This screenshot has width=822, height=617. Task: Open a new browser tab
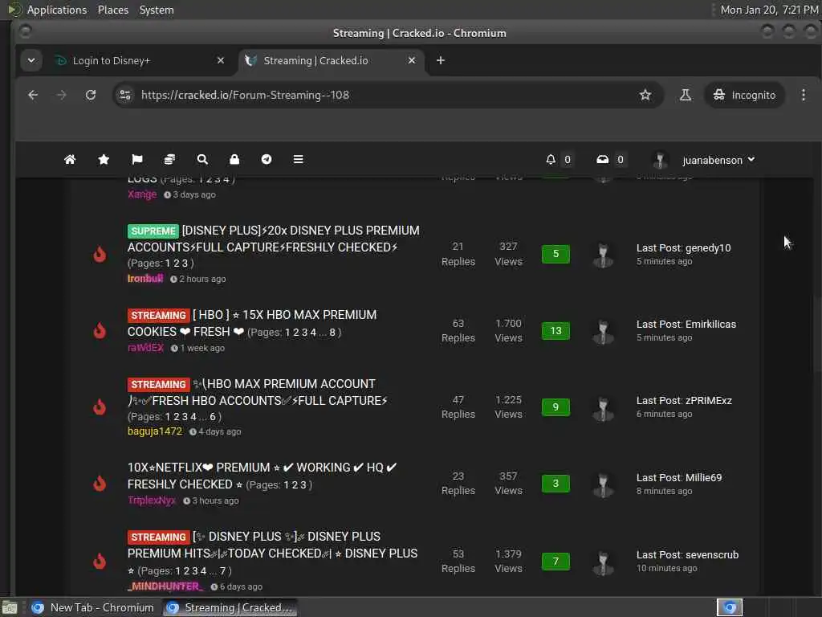[x=441, y=60]
